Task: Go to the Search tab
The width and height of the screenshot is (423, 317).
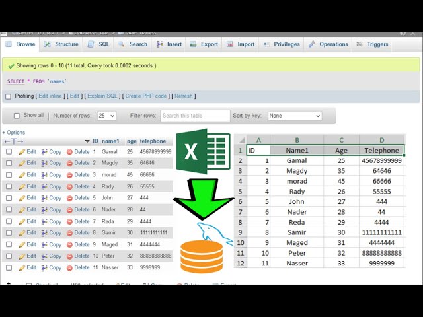Action: click(133, 44)
